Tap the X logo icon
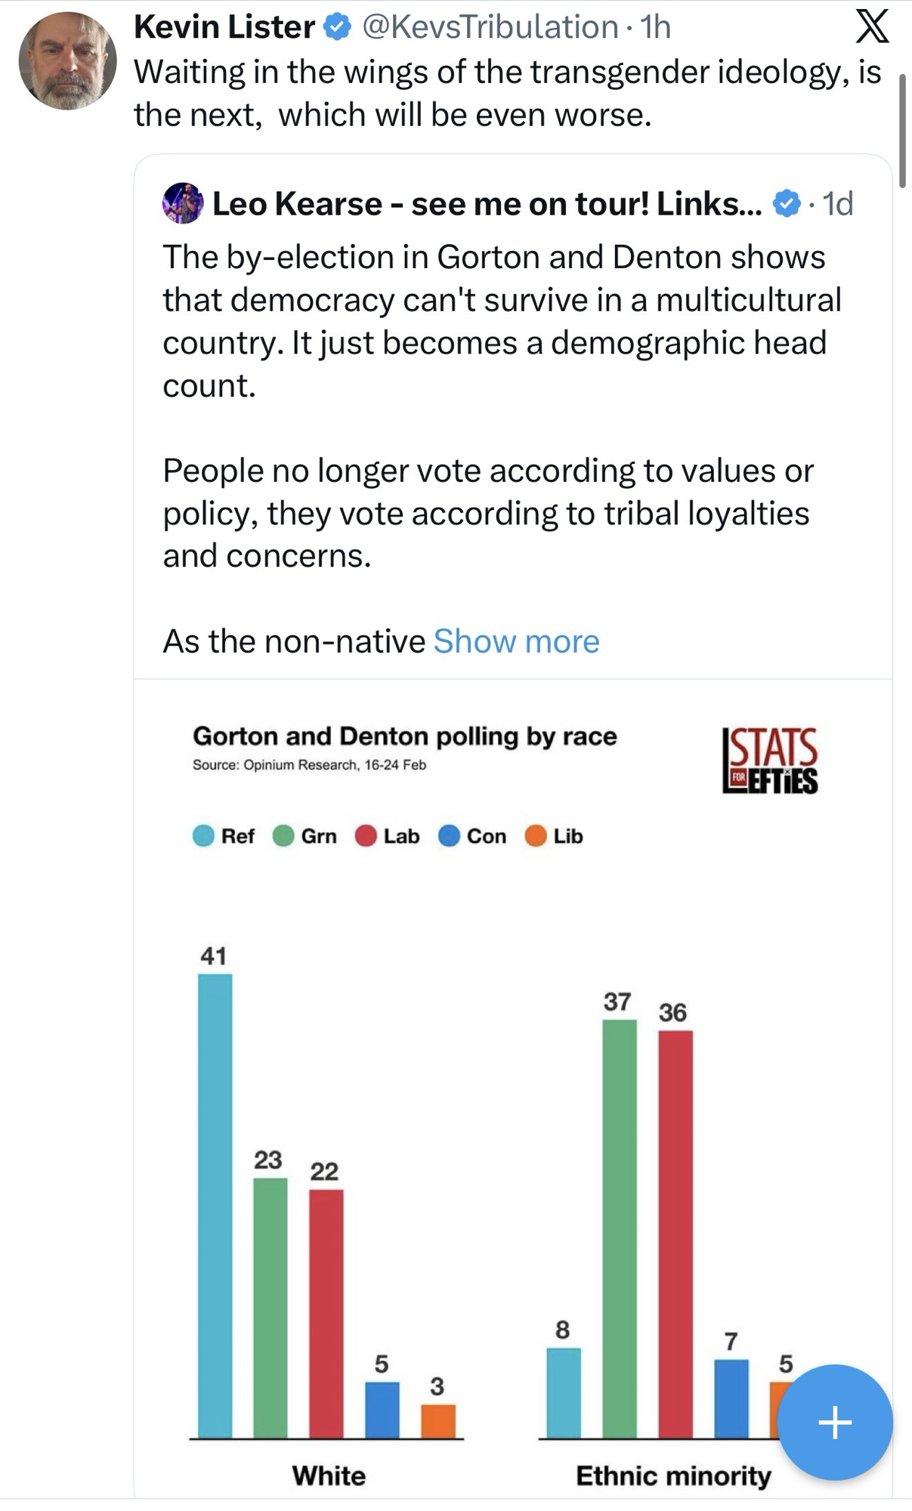The width and height of the screenshot is (912, 1511). coord(871,27)
